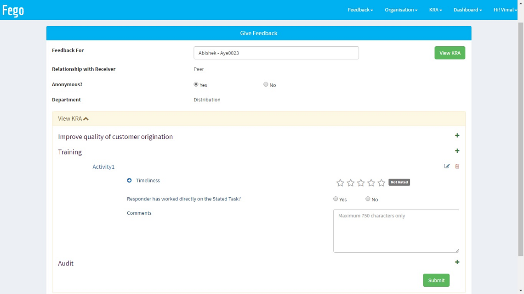Click the plus icon for Audit
Viewport: 524px width, 294px height.
457,262
